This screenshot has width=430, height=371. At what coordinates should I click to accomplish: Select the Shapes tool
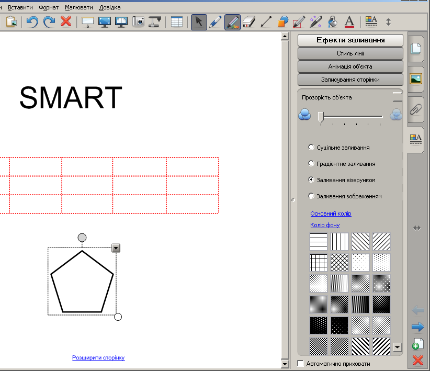click(x=282, y=22)
